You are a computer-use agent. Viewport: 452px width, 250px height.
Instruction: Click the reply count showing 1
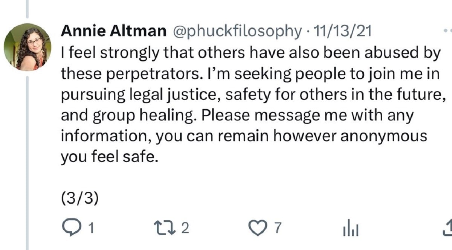90,228
